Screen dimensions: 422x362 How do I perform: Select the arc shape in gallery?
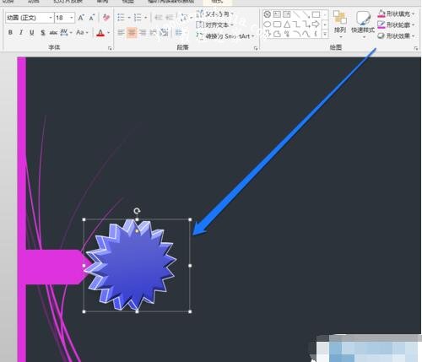[x=296, y=34]
